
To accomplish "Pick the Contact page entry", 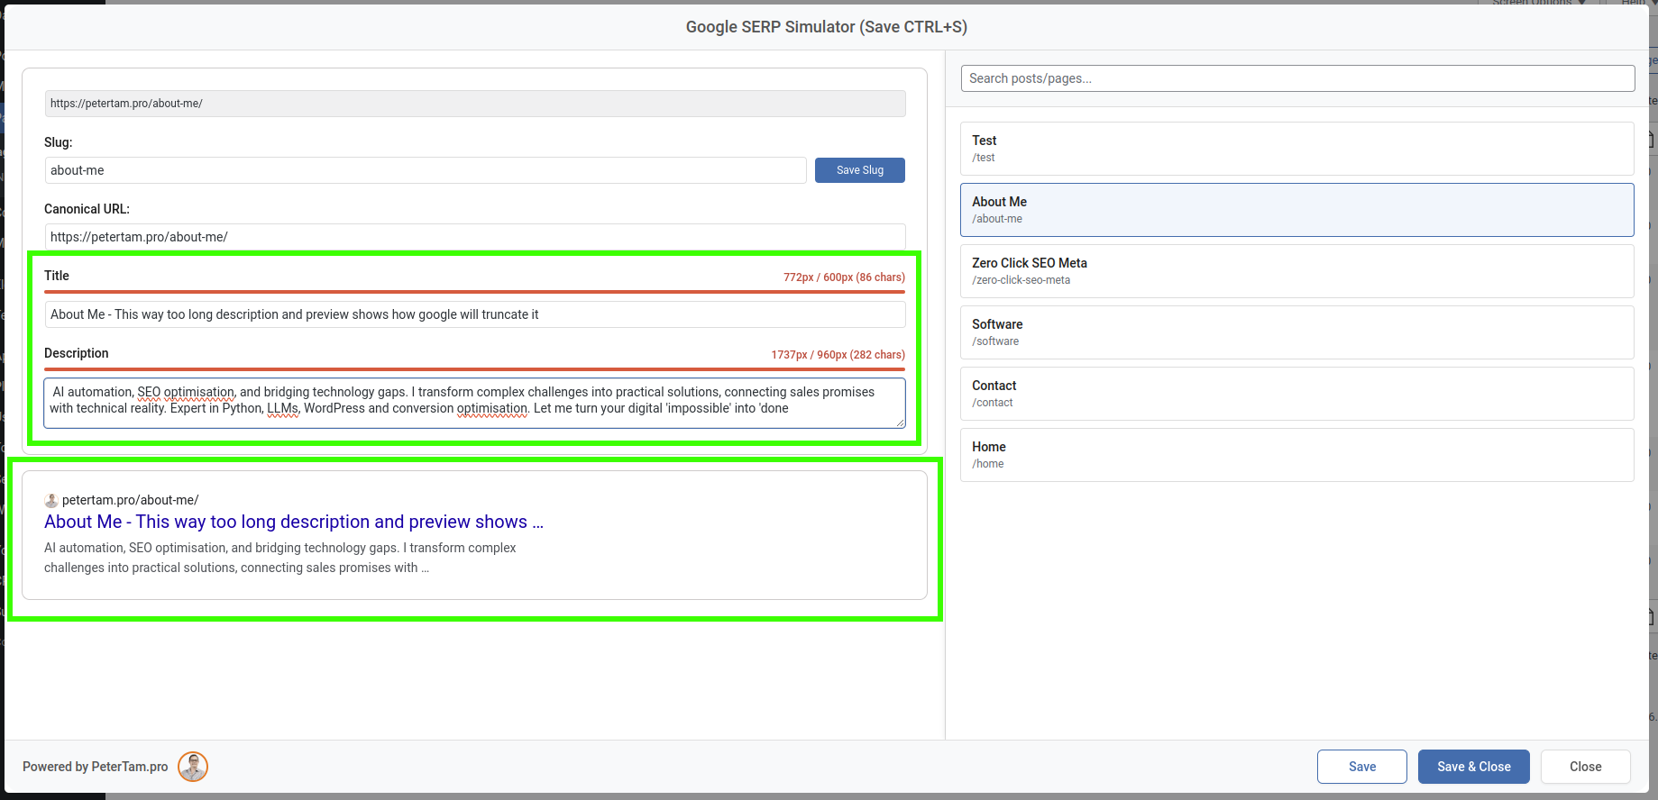I will (x=1297, y=394).
